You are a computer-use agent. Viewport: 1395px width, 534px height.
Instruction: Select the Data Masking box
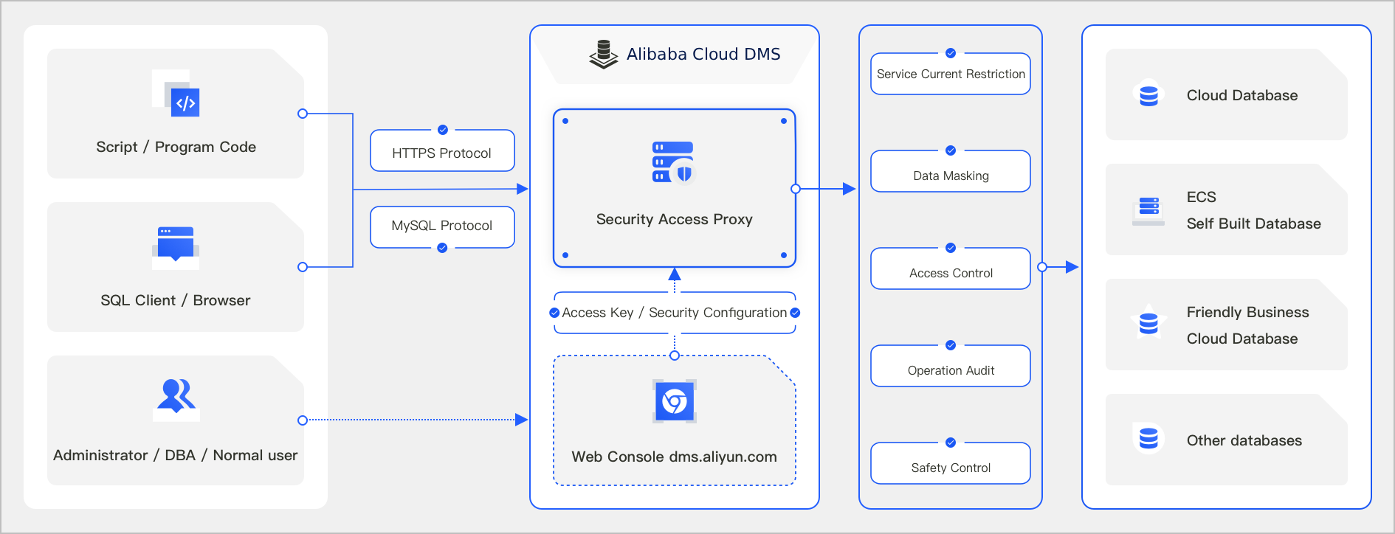[x=951, y=171]
